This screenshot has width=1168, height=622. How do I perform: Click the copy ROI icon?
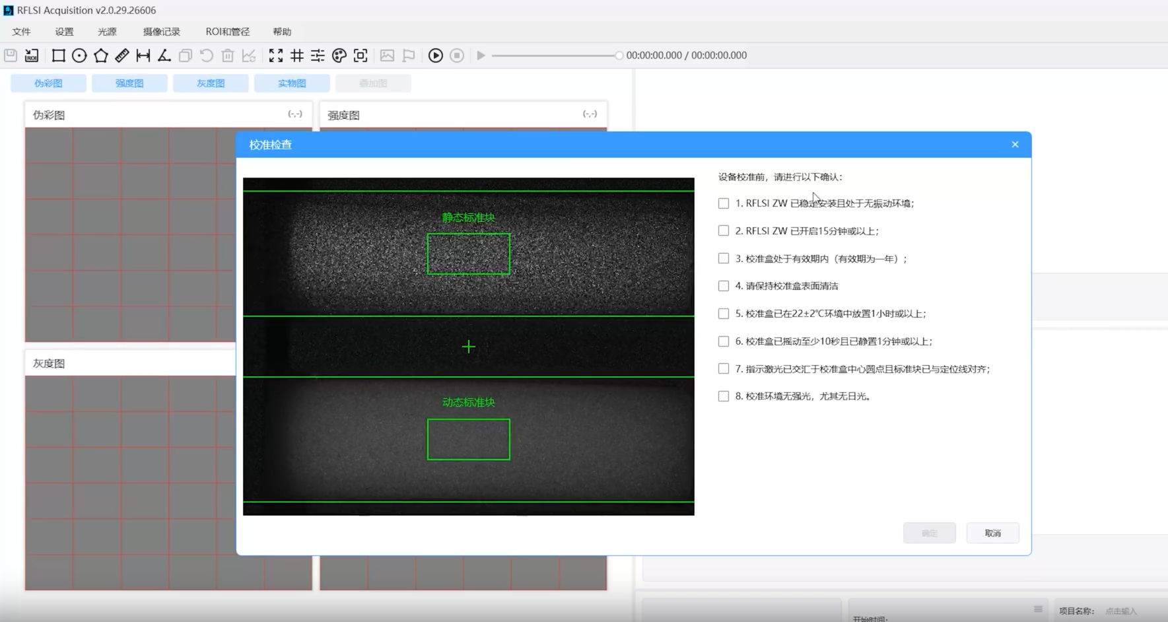[186, 55]
